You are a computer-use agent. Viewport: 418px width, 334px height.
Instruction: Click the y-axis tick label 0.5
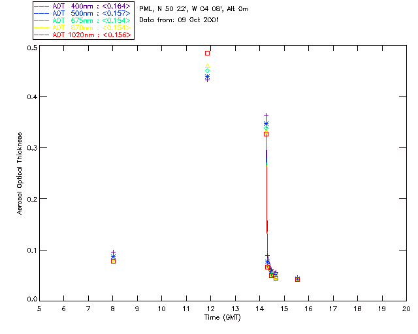coord(32,48)
